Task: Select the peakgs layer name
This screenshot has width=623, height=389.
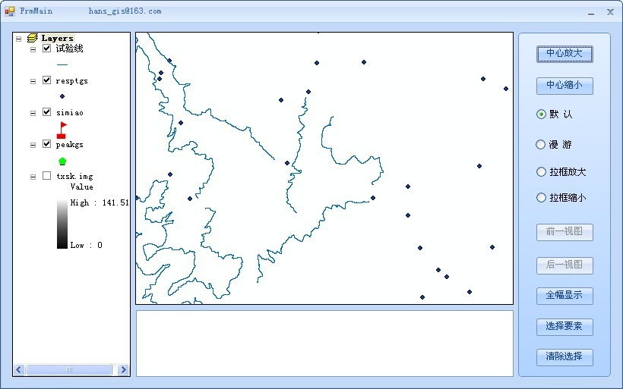Action: pos(70,145)
